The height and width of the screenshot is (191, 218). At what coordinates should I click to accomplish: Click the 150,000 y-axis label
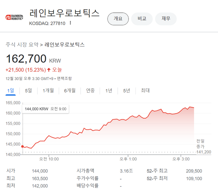click(13, 134)
